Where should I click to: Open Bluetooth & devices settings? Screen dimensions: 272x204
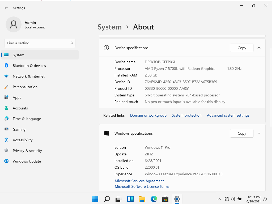point(40,66)
